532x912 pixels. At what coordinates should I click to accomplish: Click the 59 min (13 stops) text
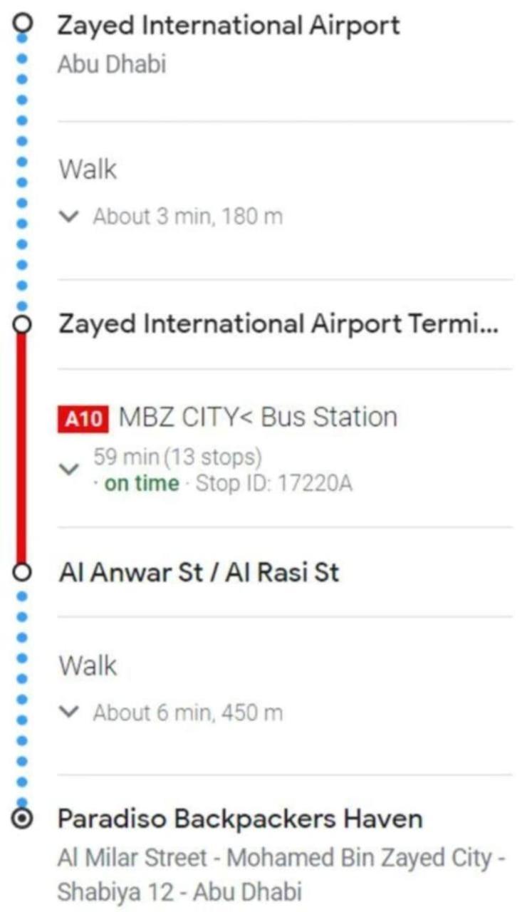coord(178,457)
